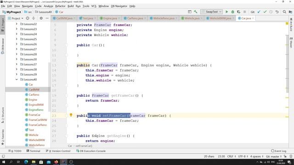The height and width of the screenshot is (165, 294).
Task: Open the SwapTest run configuration dropdown
Action: click(211, 12)
